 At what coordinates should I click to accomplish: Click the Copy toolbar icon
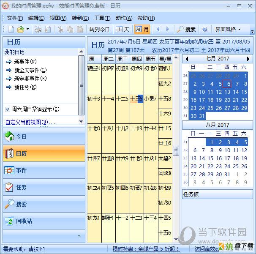[x=70, y=30]
